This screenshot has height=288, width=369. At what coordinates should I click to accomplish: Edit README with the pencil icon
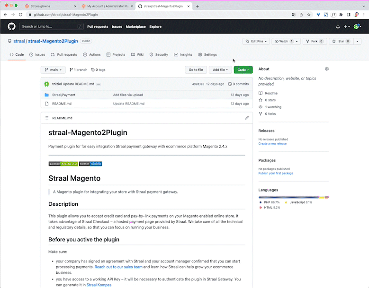click(x=247, y=118)
